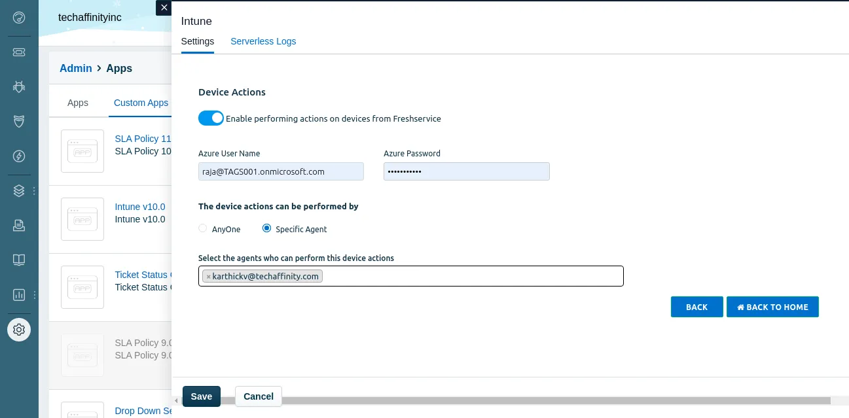This screenshot has height=418, width=849.
Task: Click the techaffinityinc account name
Action: point(90,18)
